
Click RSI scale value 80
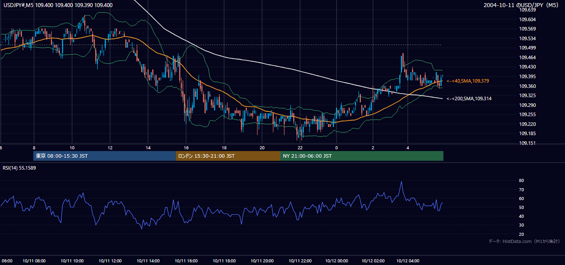[522, 181]
